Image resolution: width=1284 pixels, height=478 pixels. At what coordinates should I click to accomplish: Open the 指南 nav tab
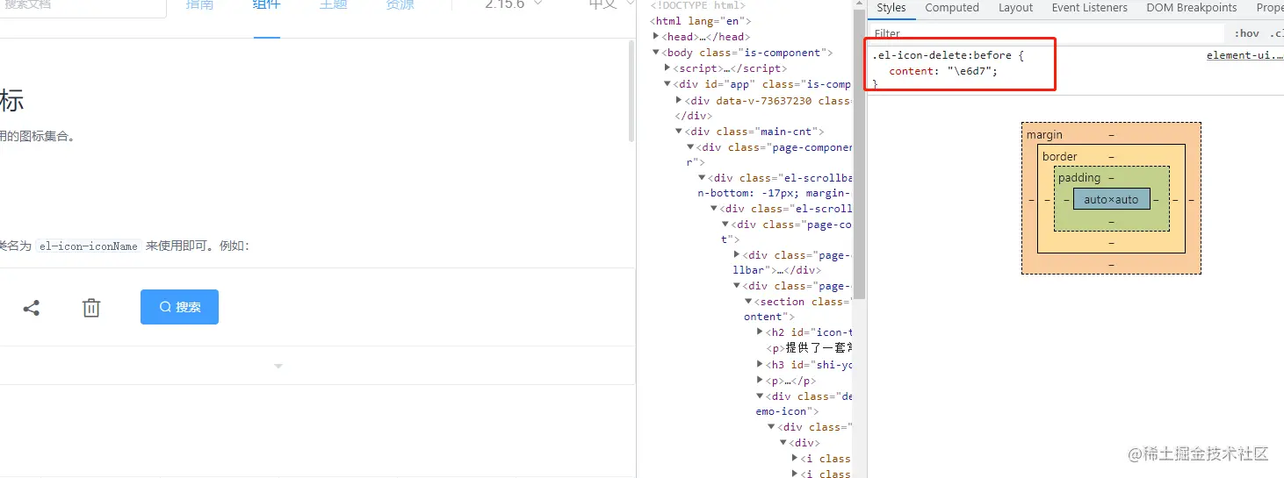[x=199, y=5]
